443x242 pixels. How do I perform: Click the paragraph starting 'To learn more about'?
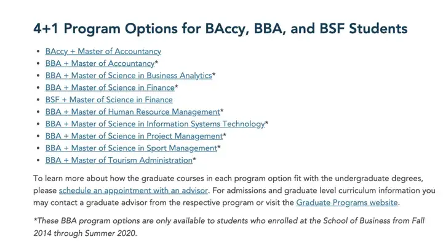[x=234, y=190]
